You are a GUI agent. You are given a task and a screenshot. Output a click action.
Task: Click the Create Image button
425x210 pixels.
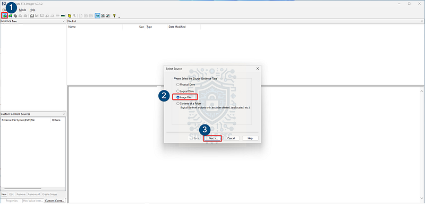pos(49,194)
